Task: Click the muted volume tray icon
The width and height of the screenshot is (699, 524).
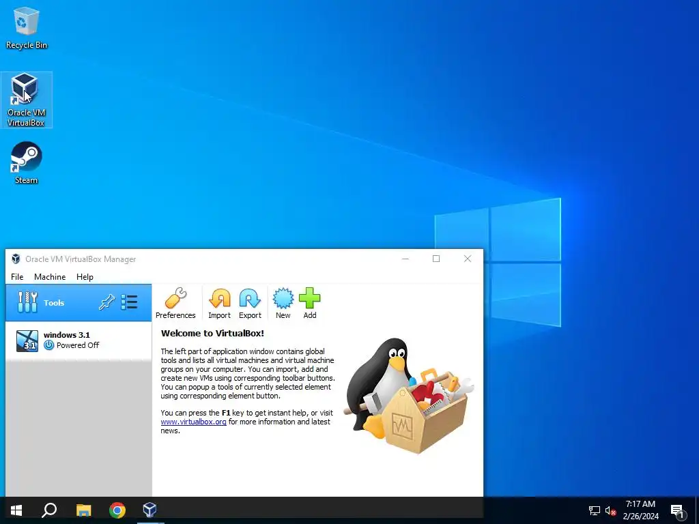Action: [610, 510]
